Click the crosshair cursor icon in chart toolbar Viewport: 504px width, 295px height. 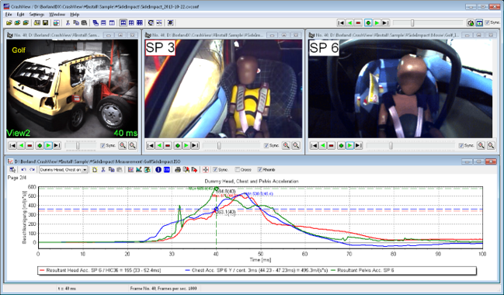[205, 170]
